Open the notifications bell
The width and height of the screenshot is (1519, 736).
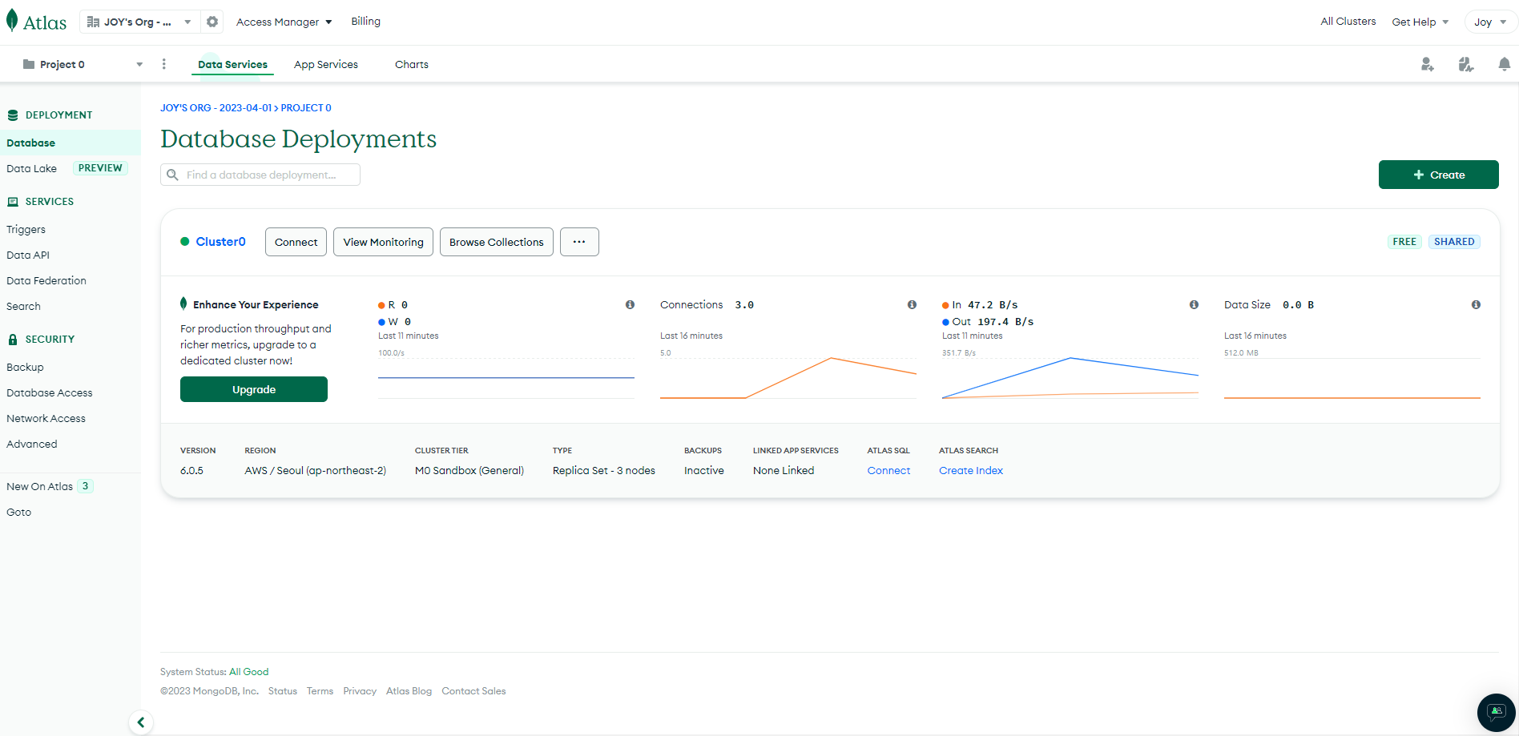(1505, 64)
